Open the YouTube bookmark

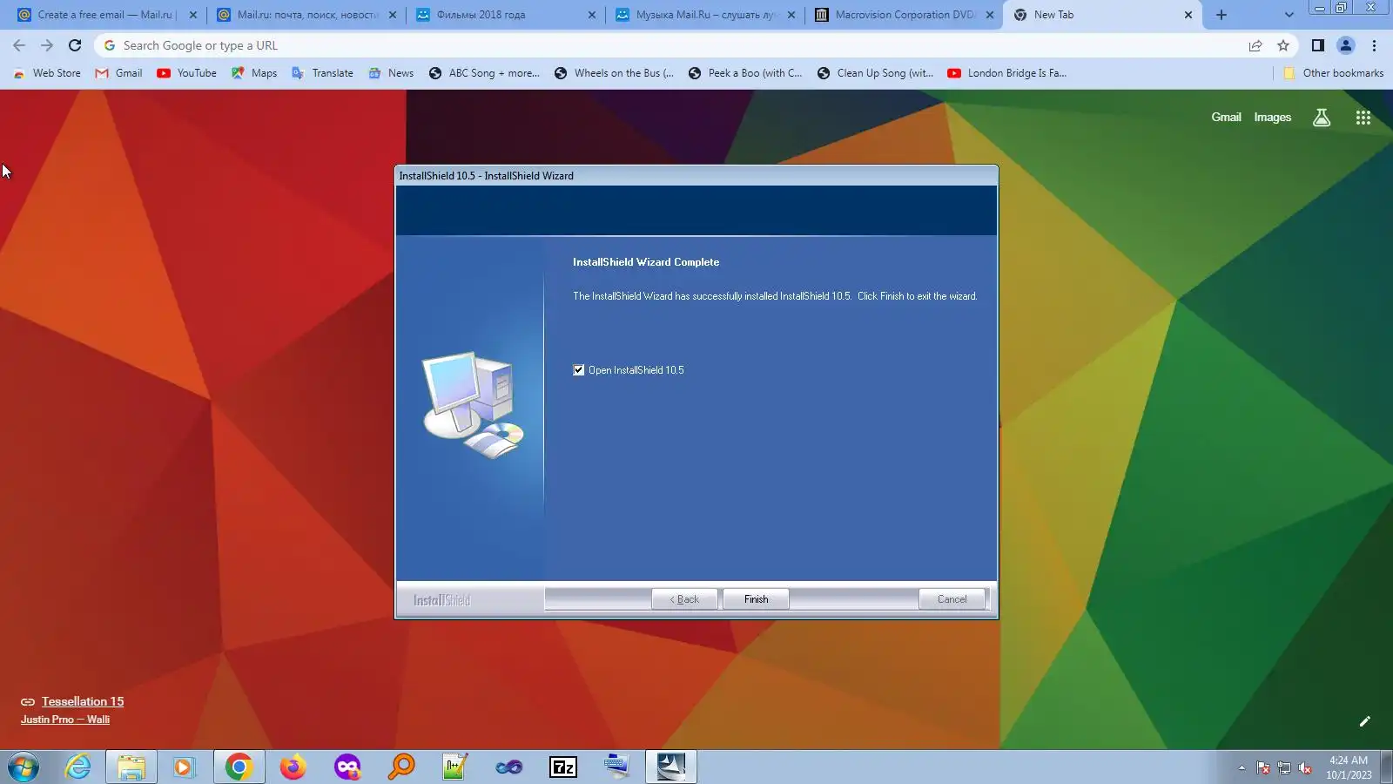click(x=187, y=73)
